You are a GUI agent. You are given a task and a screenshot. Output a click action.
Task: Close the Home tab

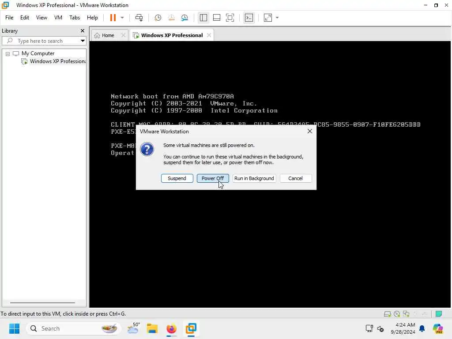tap(123, 35)
